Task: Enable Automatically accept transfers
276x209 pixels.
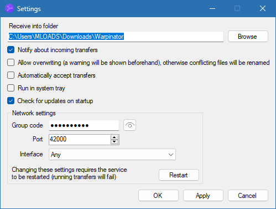Action: (x=11, y=75)
